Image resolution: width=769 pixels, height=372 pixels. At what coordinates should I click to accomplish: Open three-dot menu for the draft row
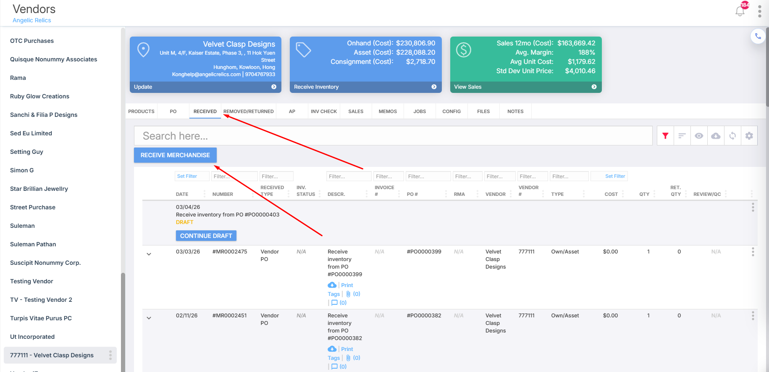tap(753, 207)
